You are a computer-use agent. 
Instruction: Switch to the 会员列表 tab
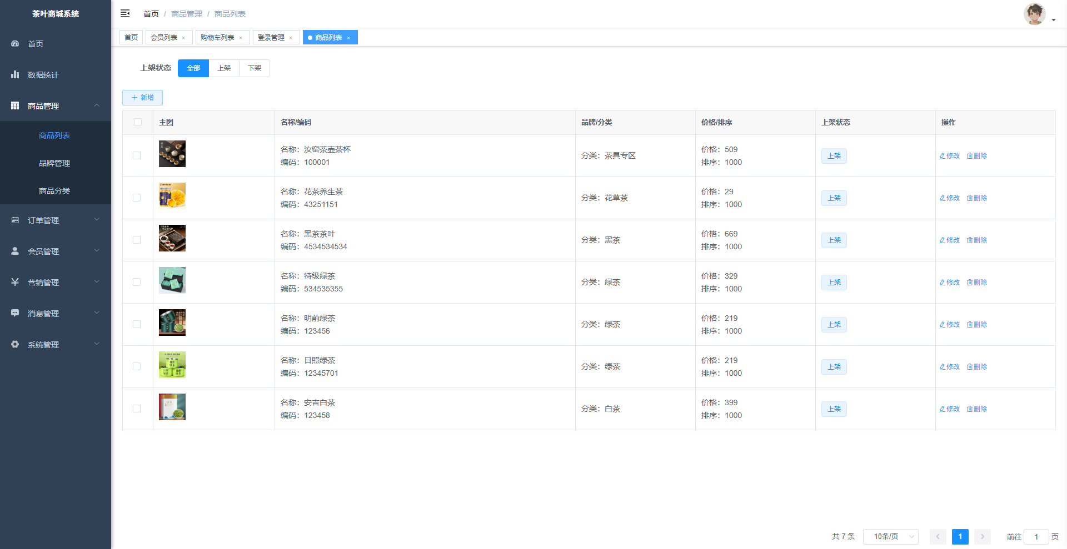pyautogui.click(x=164, y=37)
